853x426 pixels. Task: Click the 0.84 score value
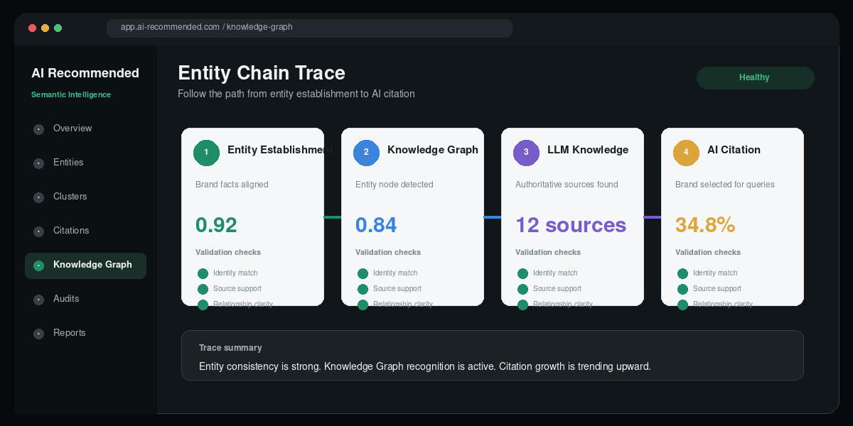[376, 225]
